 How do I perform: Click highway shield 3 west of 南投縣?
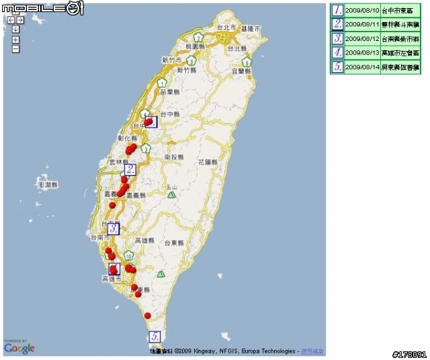tap(146, 148)
